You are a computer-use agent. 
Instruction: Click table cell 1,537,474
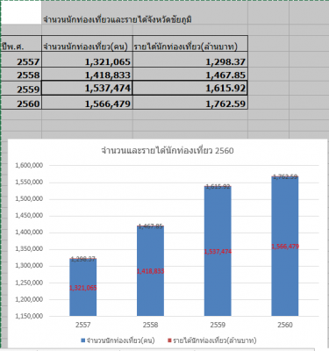point(87,88)
